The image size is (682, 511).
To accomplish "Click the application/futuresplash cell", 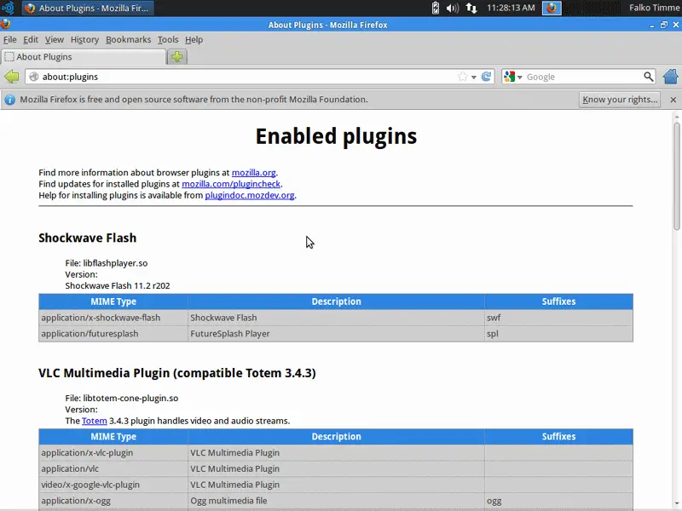I will (x=113, y=334).
